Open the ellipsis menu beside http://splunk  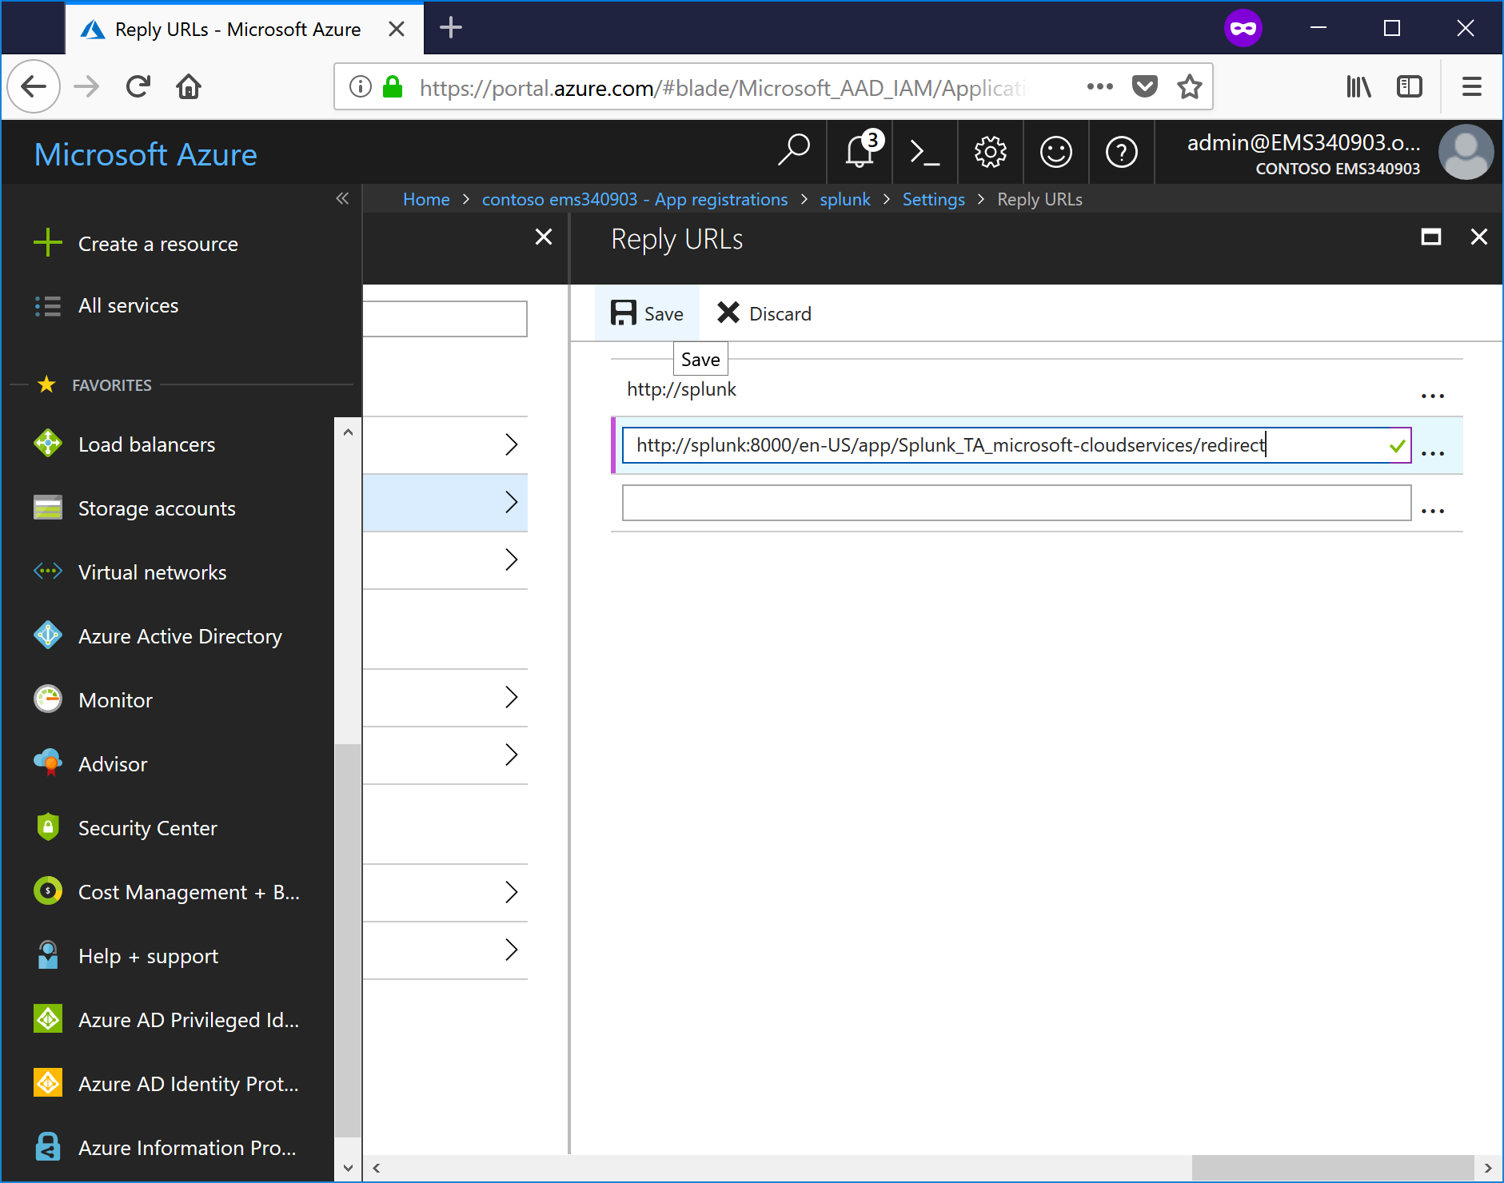click(x=1433, y=393)
